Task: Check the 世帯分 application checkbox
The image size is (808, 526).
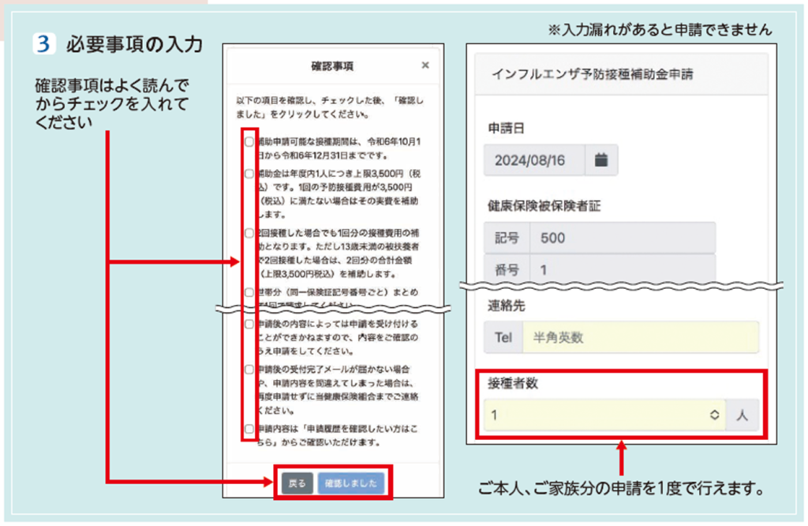Action: coord(249,292)
